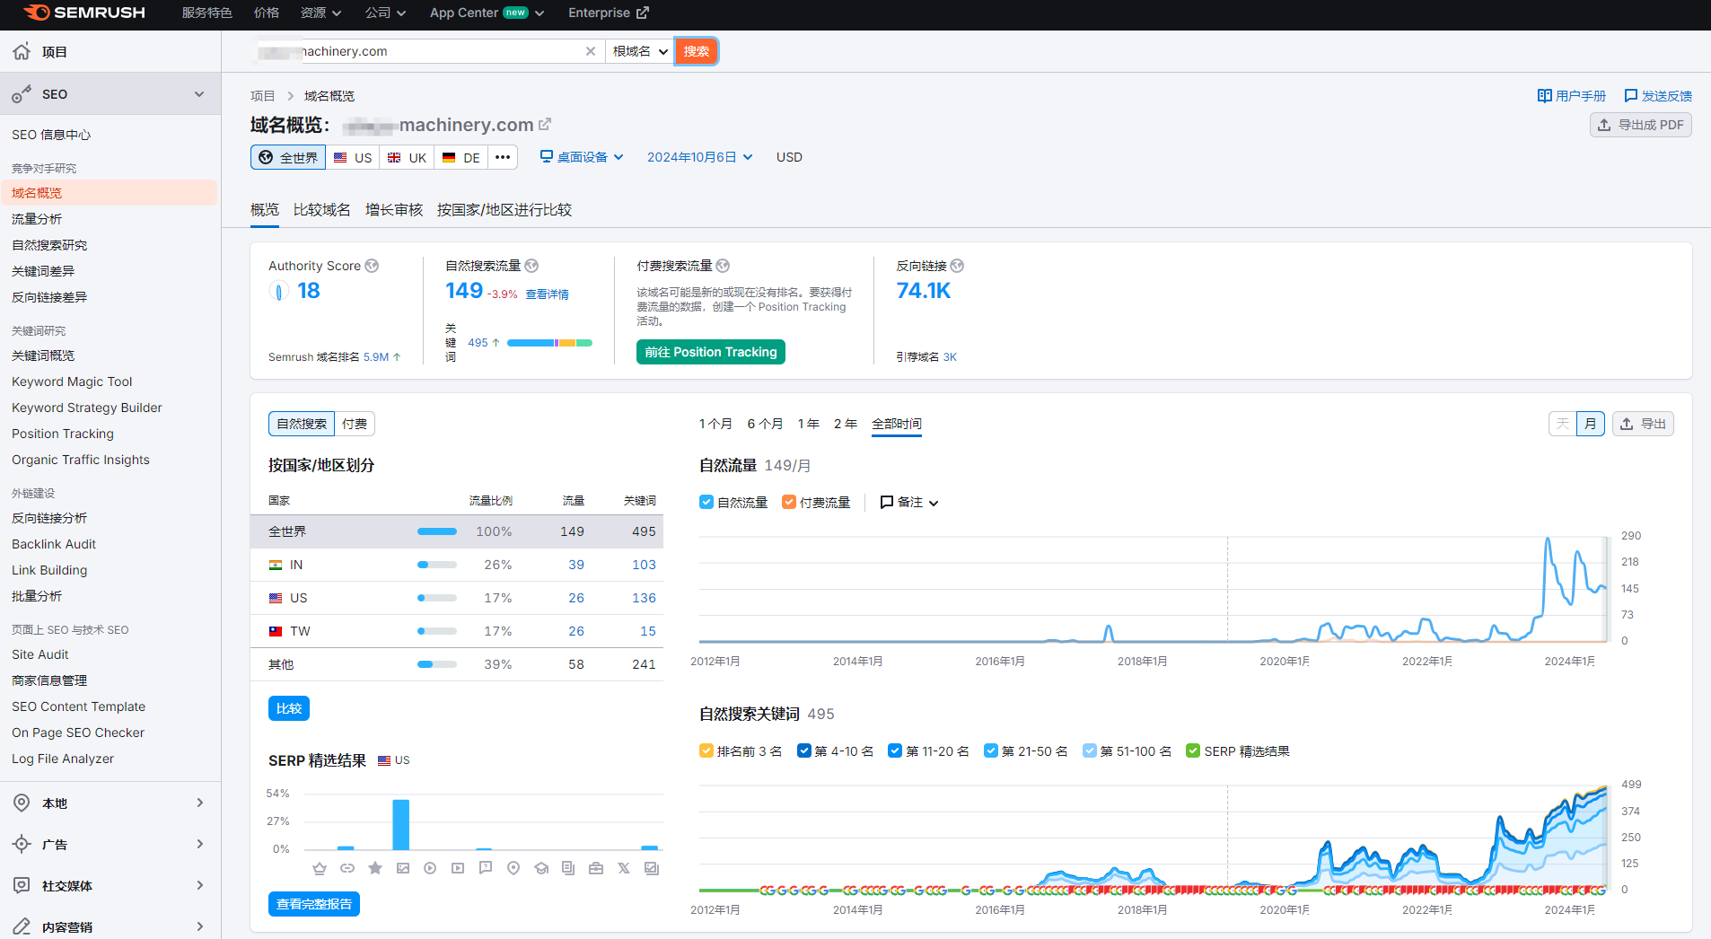Toggle the 付费流量 checkbox
Viewport: 1711px width, 939px height.
click(x=789, y=502)
